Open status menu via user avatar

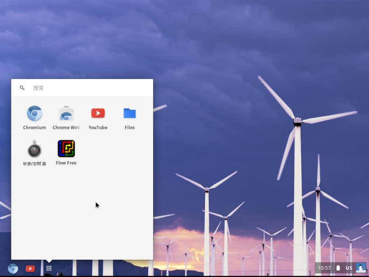pos(360,268)
